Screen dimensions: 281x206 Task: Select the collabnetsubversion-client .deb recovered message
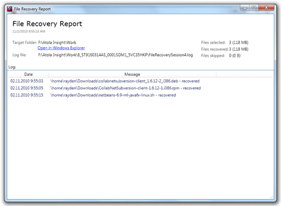coord(125,81)
